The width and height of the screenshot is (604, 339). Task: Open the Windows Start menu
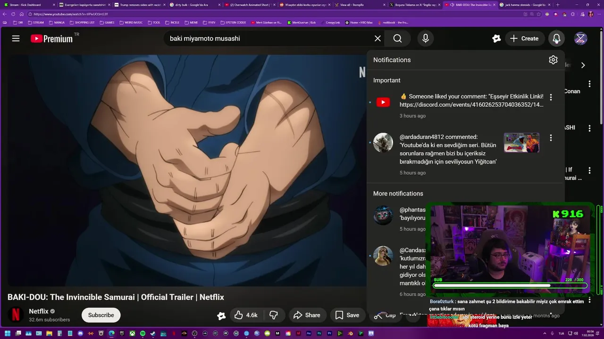8,333
